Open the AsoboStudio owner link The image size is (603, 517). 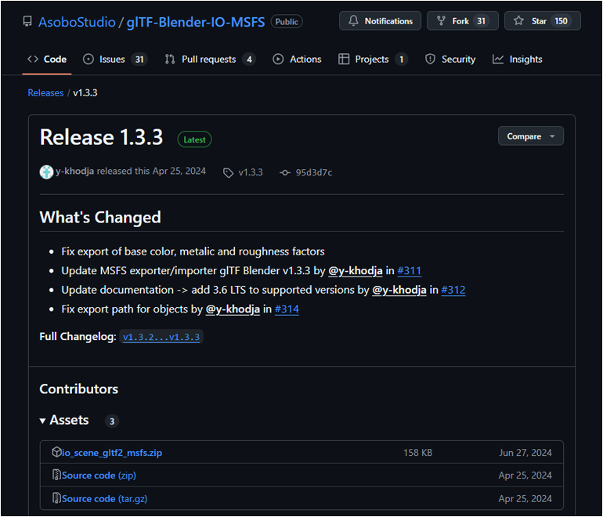pyautogui.click(x=77, y=22)
